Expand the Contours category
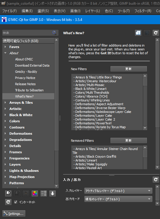The width and height of the screenshot is (160, 219). click(5, 127)
